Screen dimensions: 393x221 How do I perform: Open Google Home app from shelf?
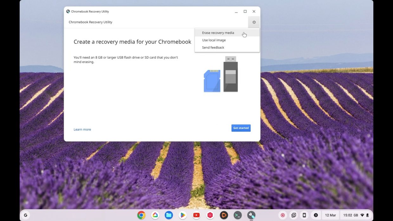[x=155, y=215]
